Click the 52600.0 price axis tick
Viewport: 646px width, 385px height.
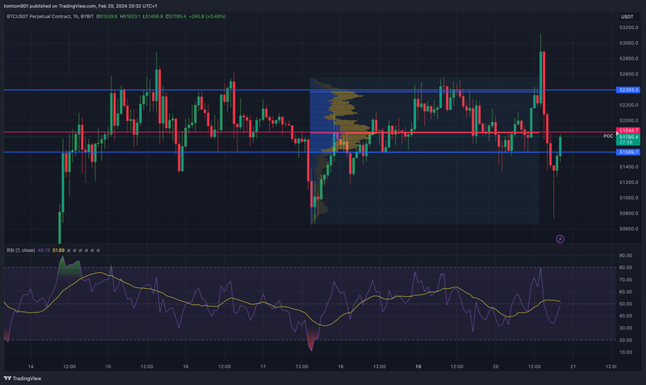coord(629,74)
